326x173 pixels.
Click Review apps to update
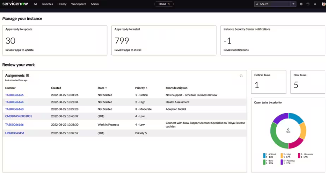[20, 50]
